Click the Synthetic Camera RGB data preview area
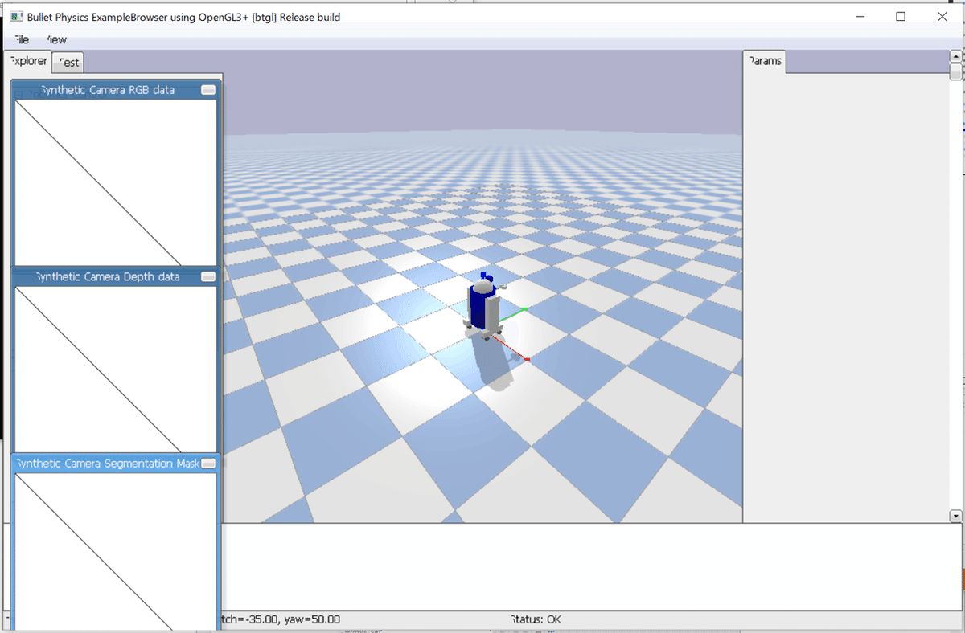The height and width of the screenshot is (633, 965). pyautogui.click(x=115, y=181)
